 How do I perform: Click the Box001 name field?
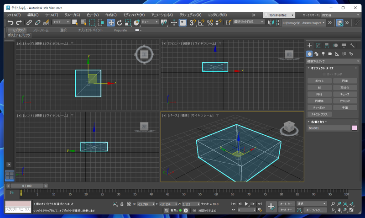(329, 128)
